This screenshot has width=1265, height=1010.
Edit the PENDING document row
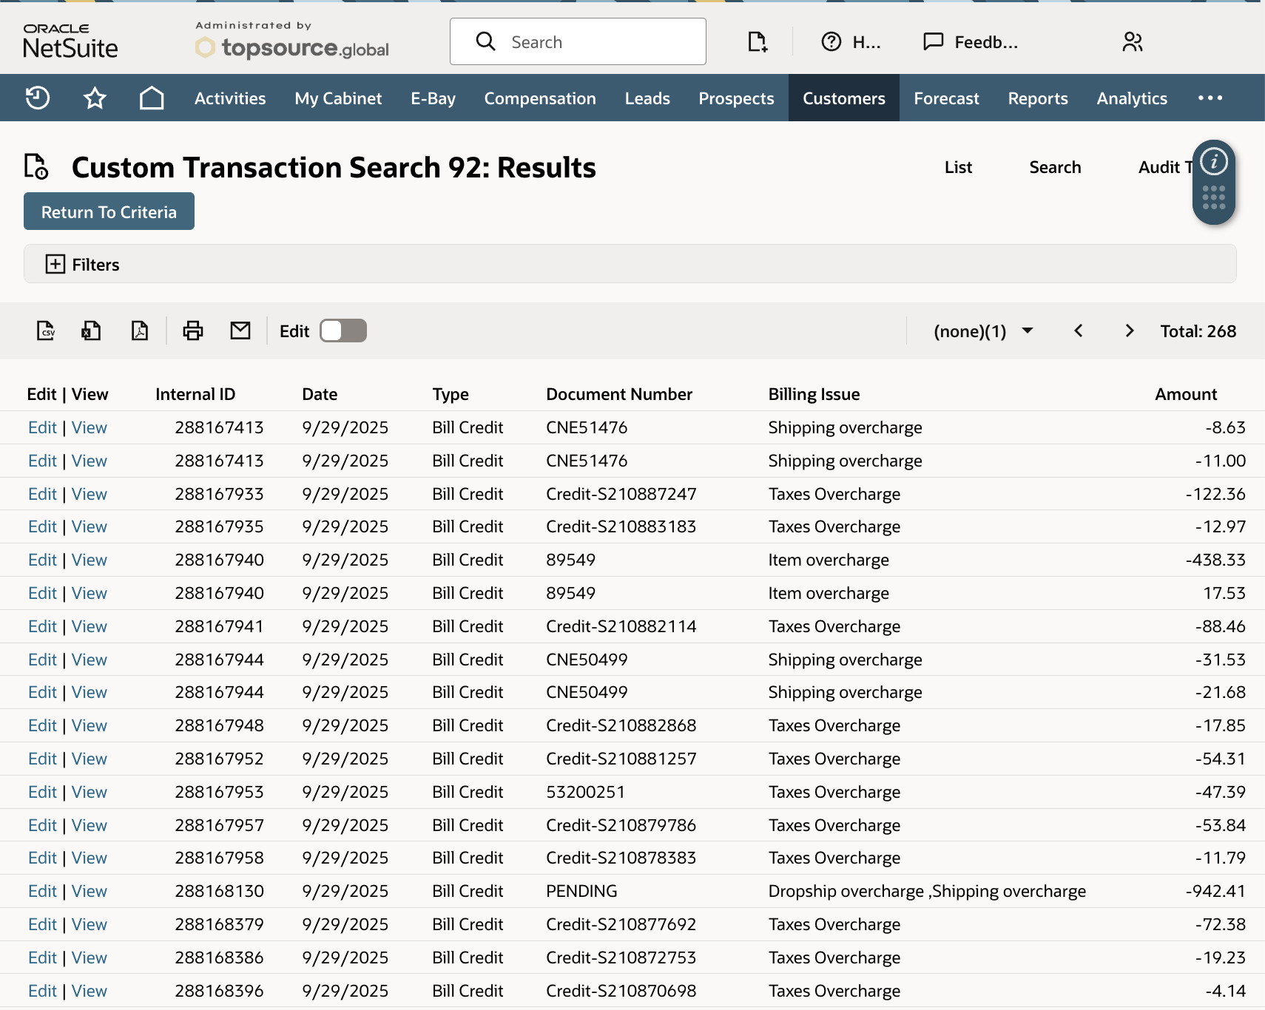coord(42,891)
